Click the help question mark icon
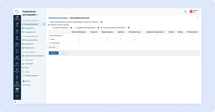 click(x=185, y=11)
